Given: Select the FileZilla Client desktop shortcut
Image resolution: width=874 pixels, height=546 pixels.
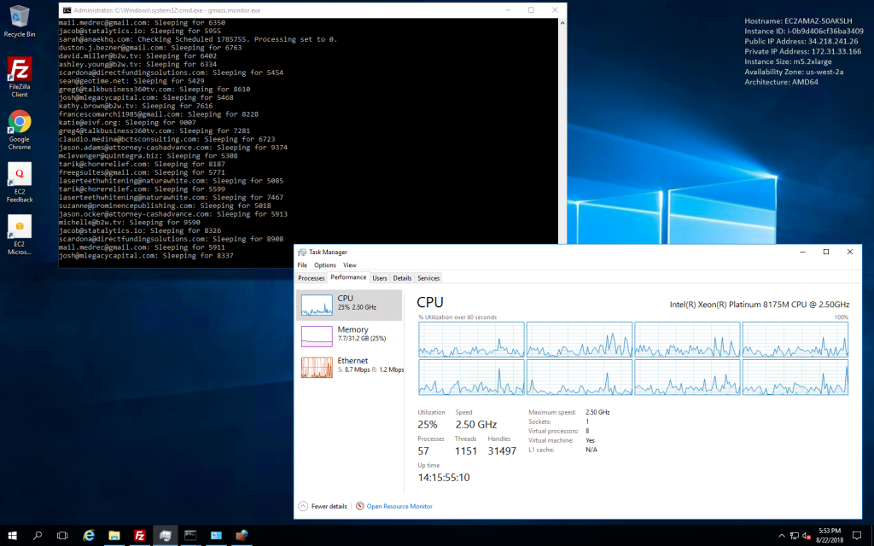Looking at the screenshot, I should click(19, 73).
